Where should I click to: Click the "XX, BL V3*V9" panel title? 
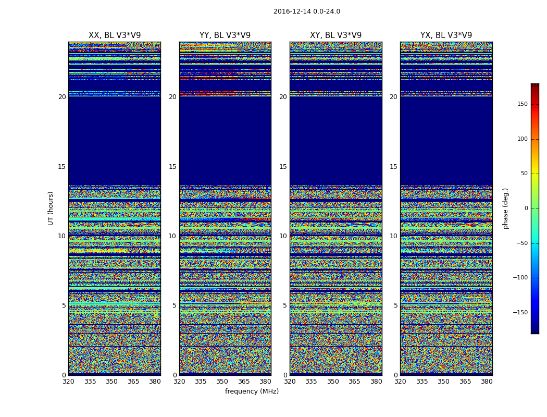pyautogui.click(x=115, y=35)
